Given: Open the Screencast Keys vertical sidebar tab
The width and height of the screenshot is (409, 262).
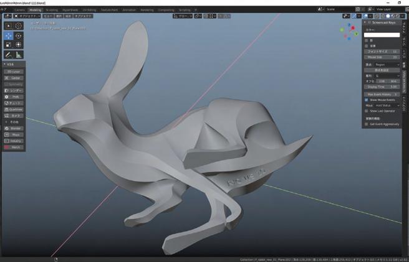Looking at the screenshot, I should [404, 82].
